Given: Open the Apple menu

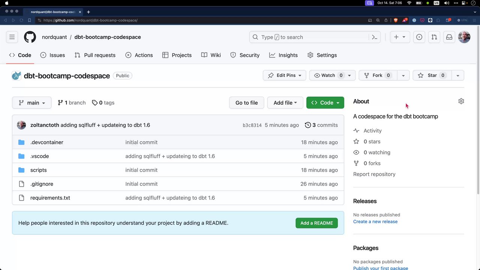Looking at the screenshot, I should point(7,3).
